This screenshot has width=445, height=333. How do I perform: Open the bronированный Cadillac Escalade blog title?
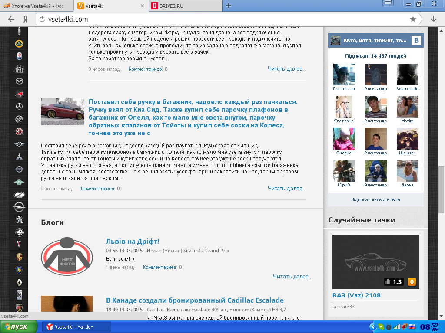pyautogui.click(x=195, y=300)
